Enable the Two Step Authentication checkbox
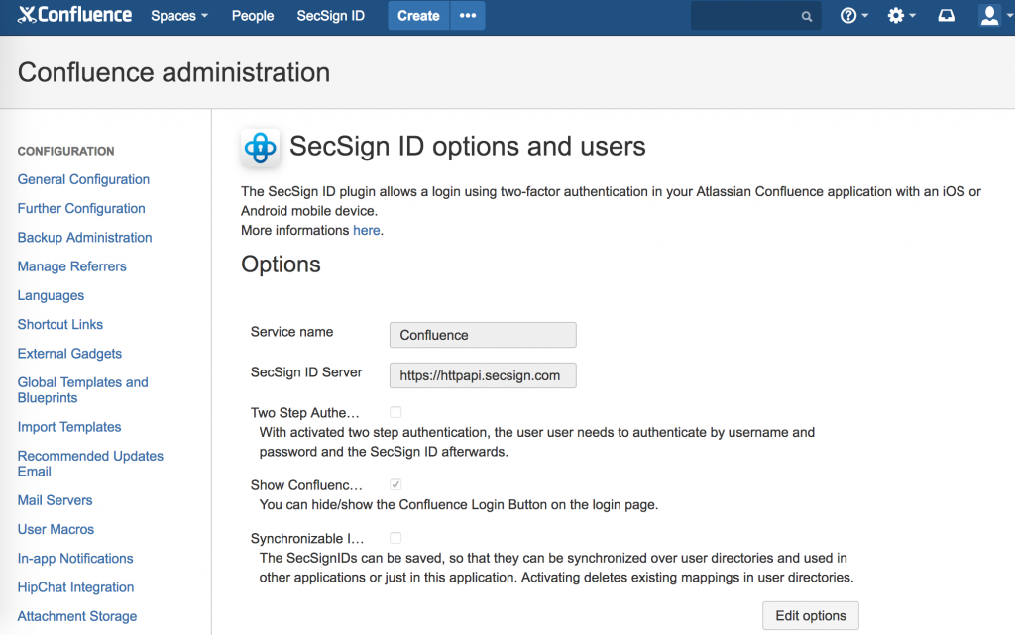 click(x=395, y=411)
